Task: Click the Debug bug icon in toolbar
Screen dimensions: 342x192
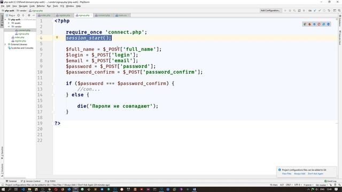Action: [290, 11]
